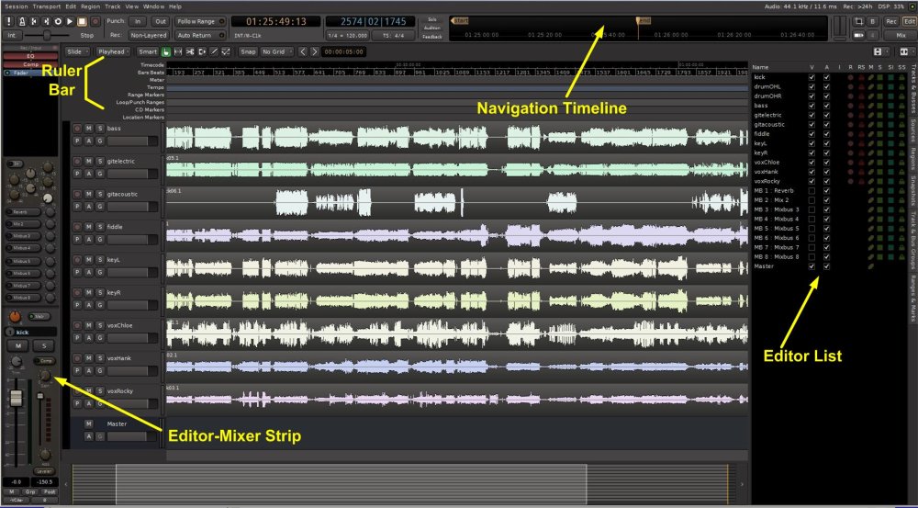
Task: Toggle the Follow Range button
Action: tap(200, 21)
